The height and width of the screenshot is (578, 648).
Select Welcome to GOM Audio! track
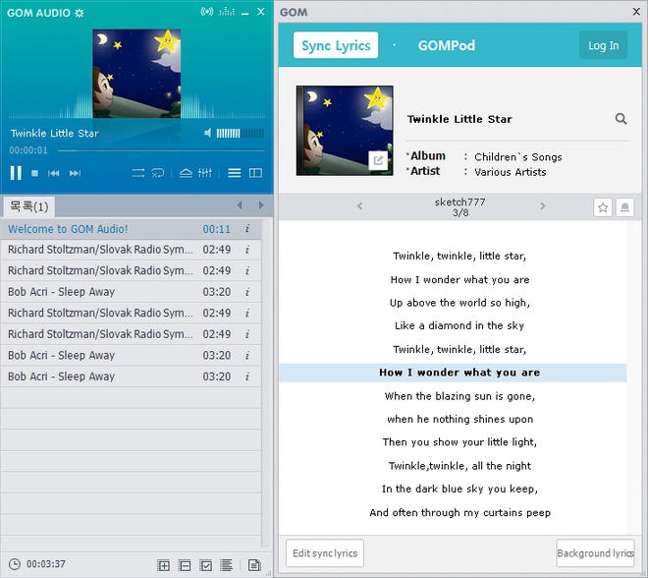[x=131, y=229]
